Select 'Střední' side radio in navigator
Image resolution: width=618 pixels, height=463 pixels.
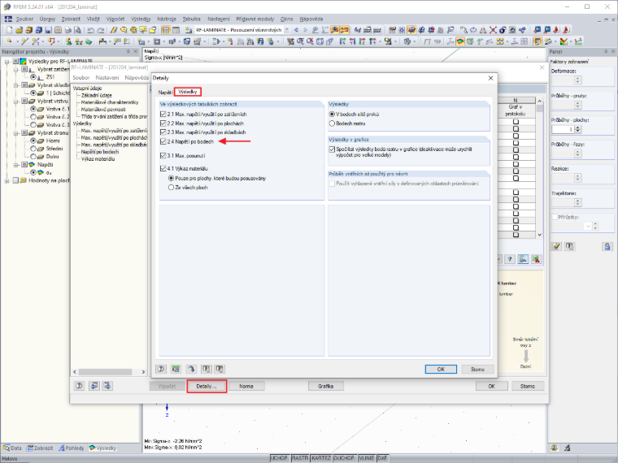pos(33,149)
